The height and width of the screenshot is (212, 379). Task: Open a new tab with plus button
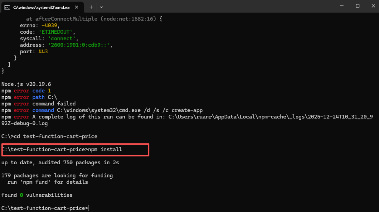(91, 7)
